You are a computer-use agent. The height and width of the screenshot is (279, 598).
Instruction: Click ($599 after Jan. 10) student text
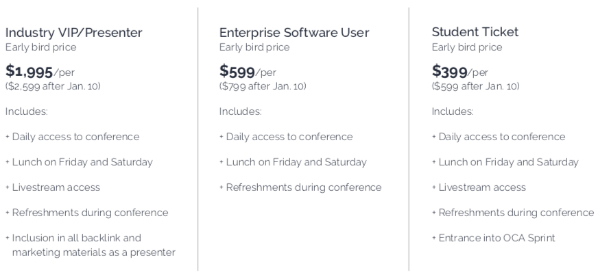[475, 86]
